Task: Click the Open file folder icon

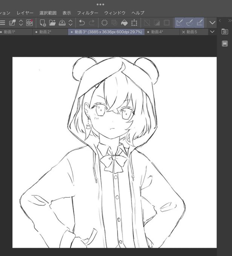Action: (52, 23)
